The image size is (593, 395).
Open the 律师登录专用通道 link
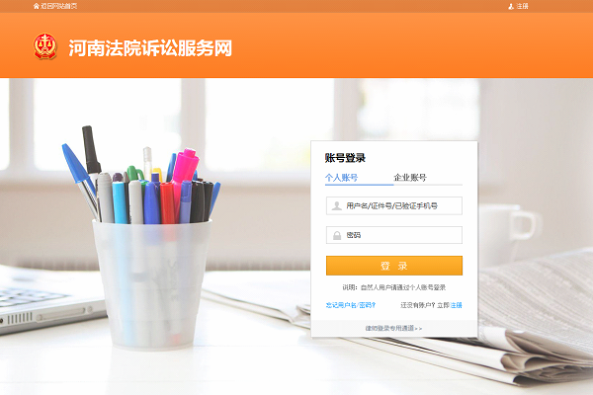click(x=393, y=328)
